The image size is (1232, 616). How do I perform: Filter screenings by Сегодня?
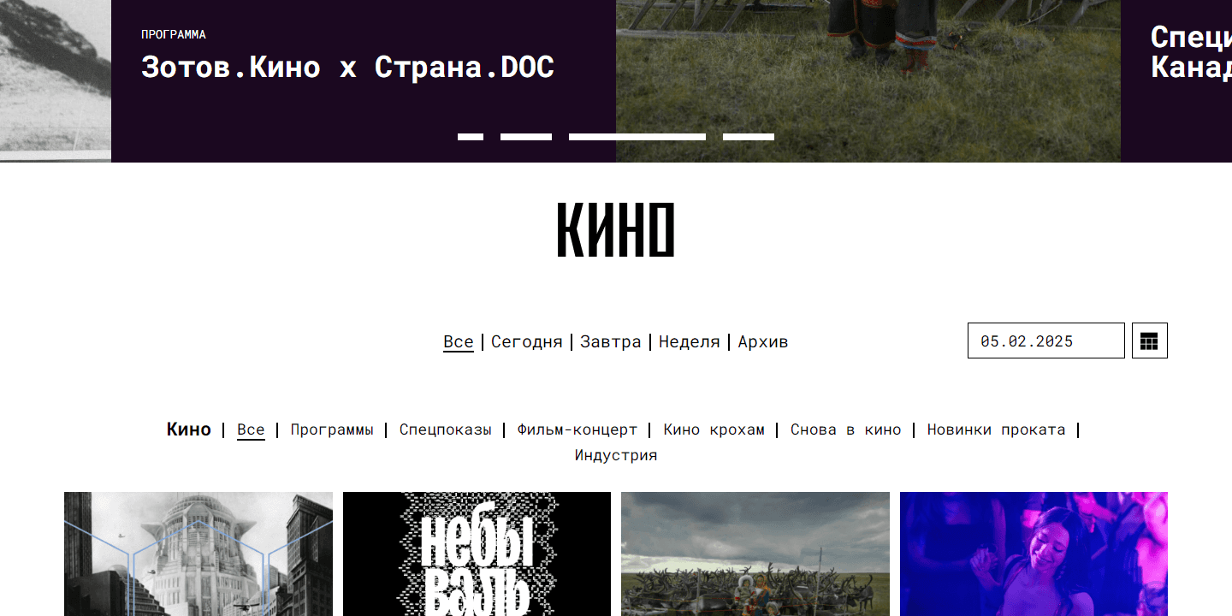coord(527,342)
